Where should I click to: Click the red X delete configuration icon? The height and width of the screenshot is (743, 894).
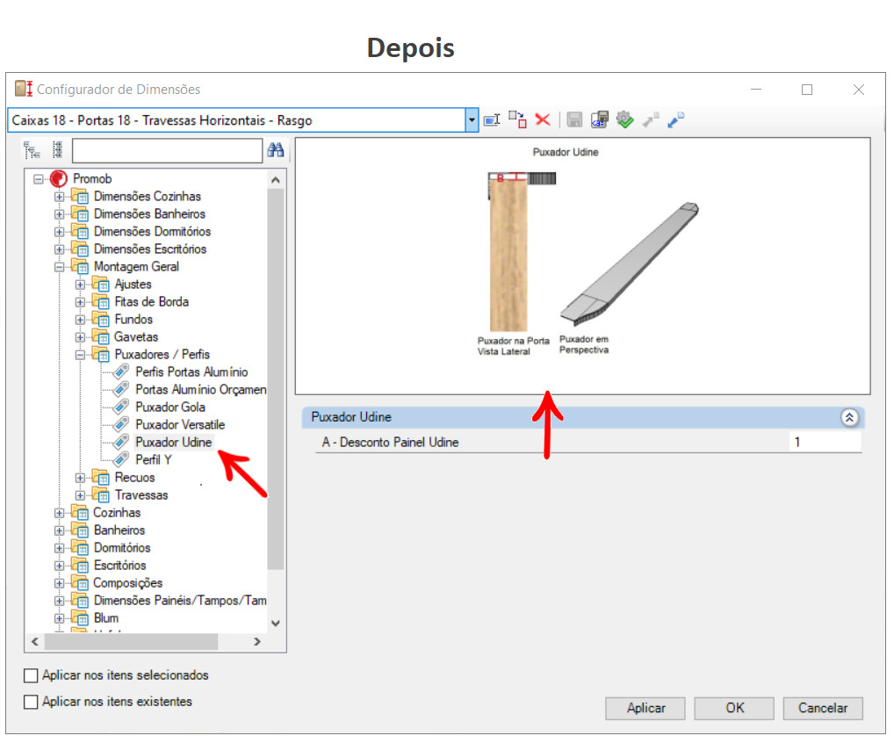click(543, 120)
